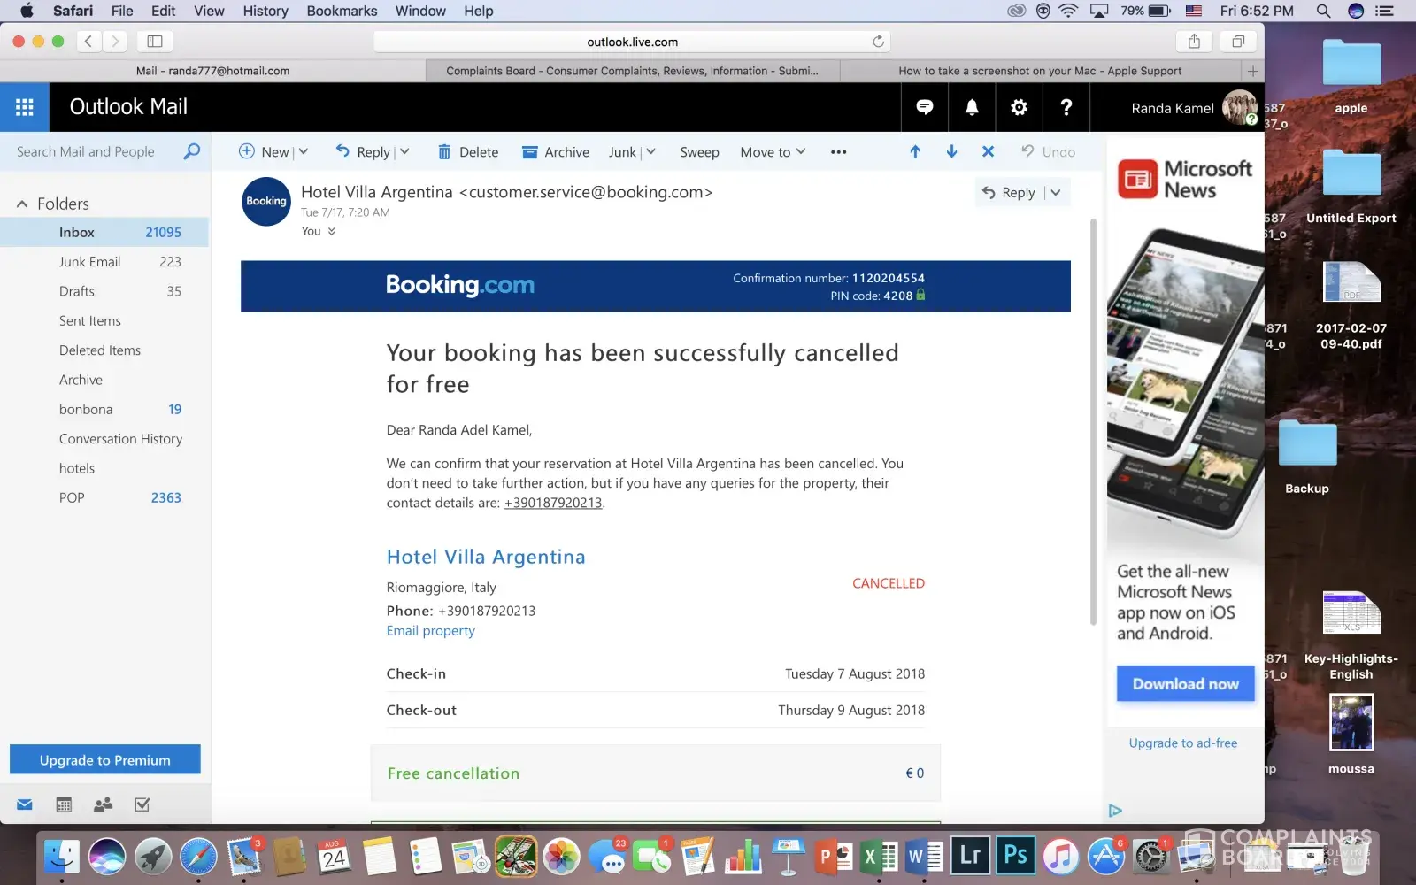Close the email with the X icon
The height and width of the screenshot is (885, 1416).
(x=988, y=151)
